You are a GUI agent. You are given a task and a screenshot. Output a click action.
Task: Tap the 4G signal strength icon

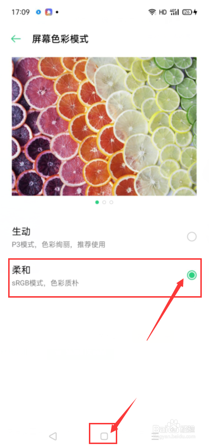click(174, 12)
